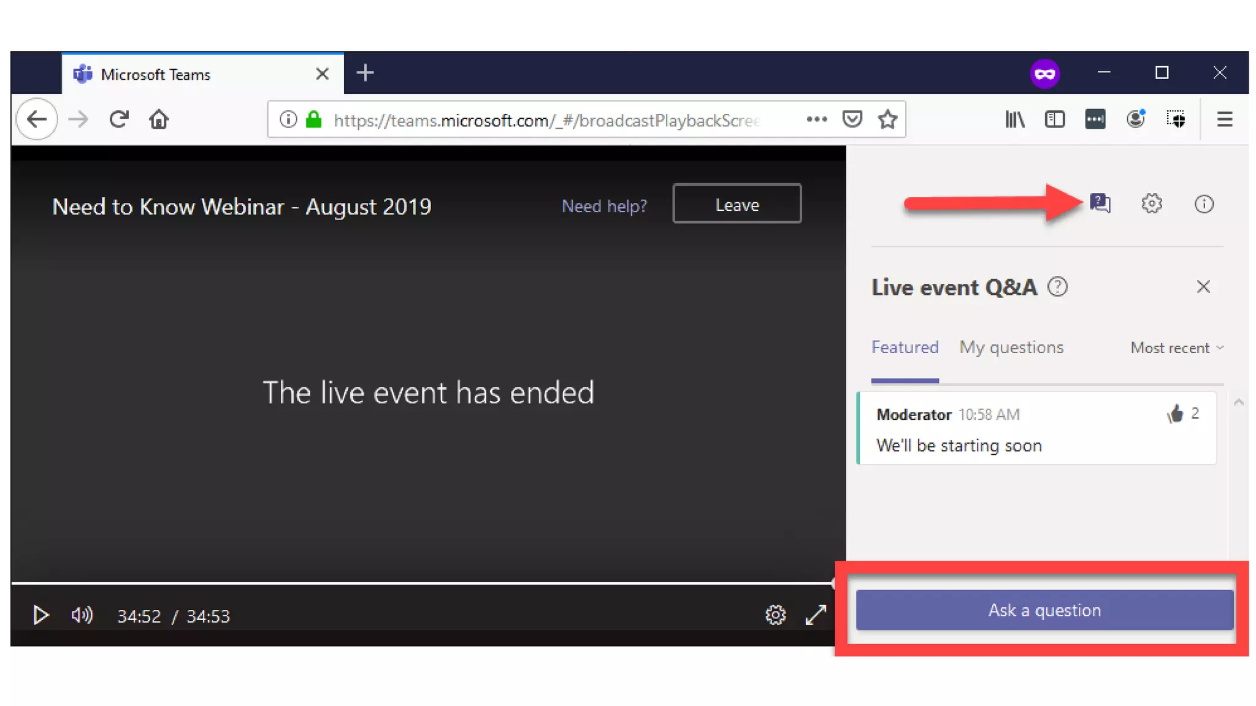Open Firefox hamburger menu
The height and width of the screenshot is (706, 1256).
point(1224,120)
